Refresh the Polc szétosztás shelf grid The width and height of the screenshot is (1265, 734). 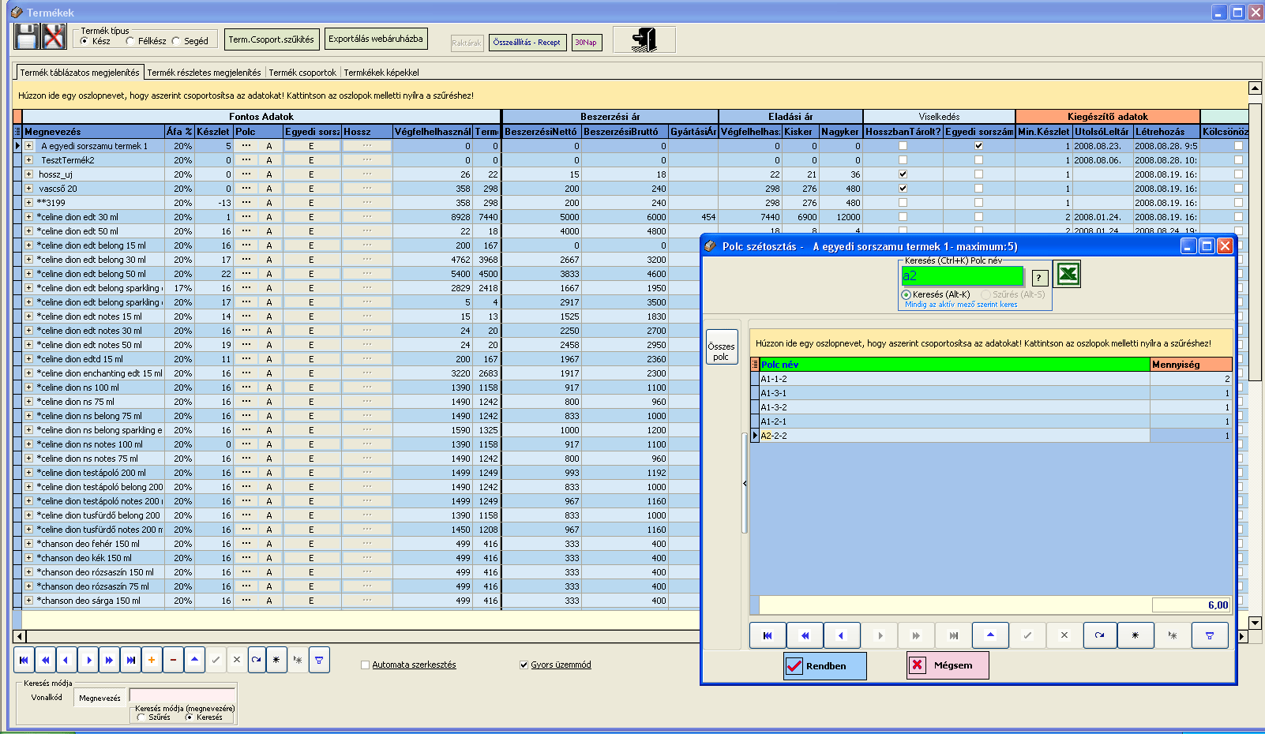point(1099,635)
